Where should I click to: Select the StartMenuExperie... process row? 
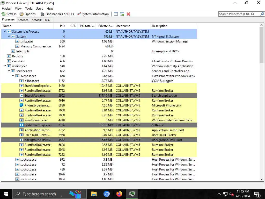(99, 86)
